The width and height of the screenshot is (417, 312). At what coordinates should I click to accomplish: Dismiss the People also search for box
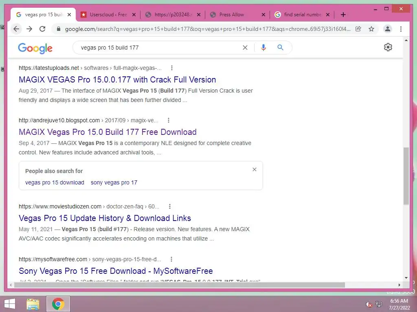255,169
